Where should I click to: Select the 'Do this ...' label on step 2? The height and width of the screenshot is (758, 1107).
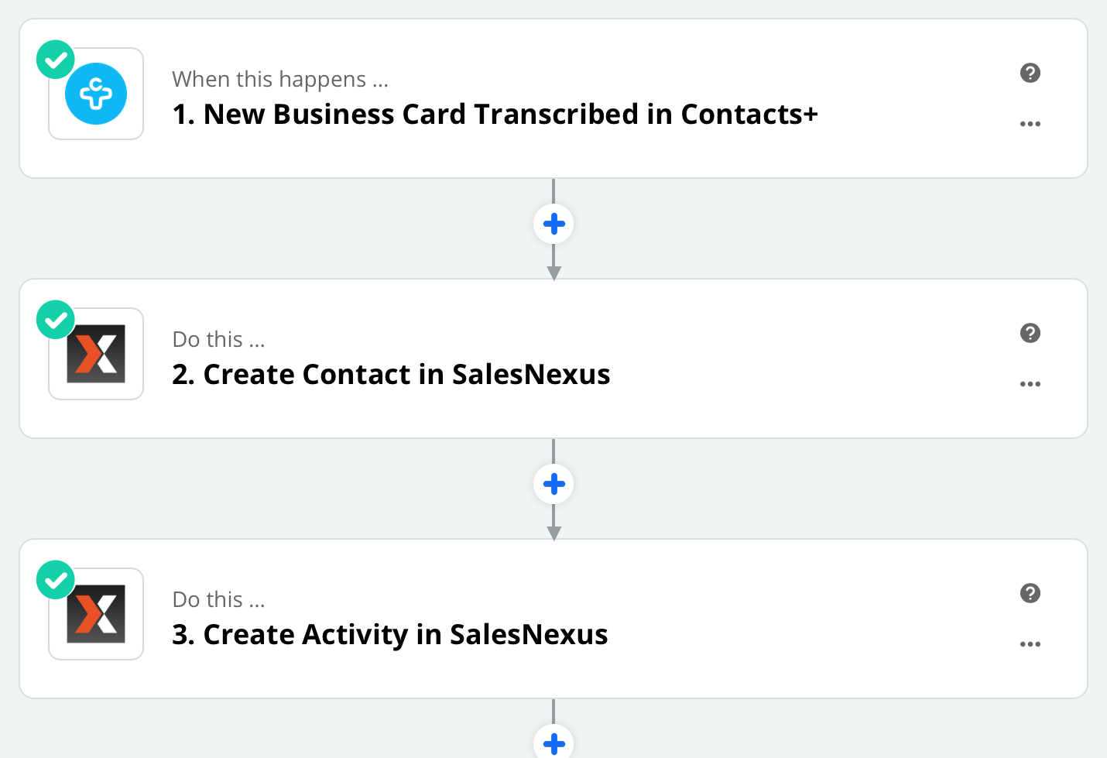coord(219,339)
